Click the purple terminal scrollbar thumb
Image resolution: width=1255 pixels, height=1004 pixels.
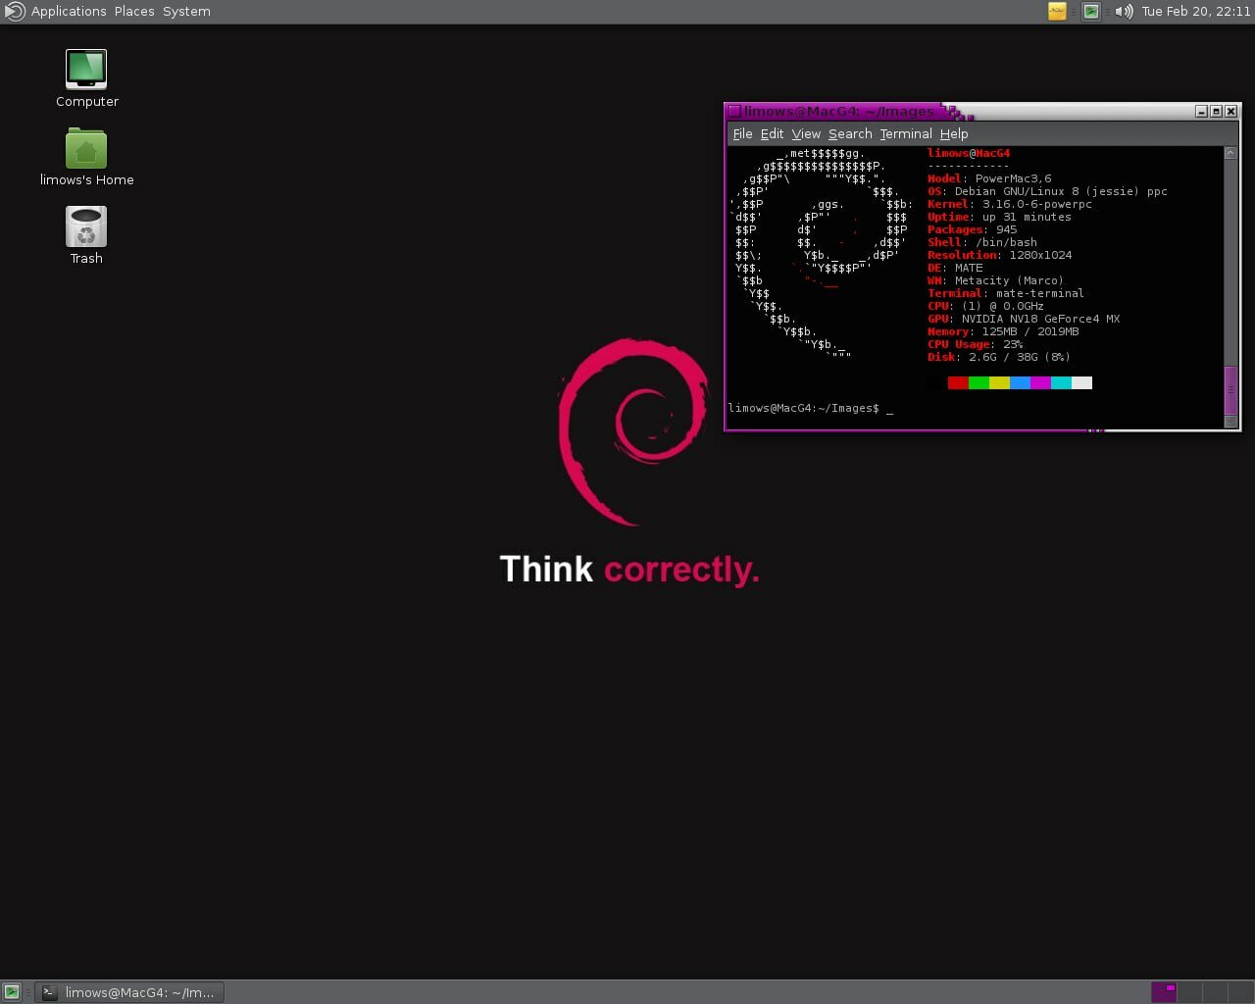1230,390
